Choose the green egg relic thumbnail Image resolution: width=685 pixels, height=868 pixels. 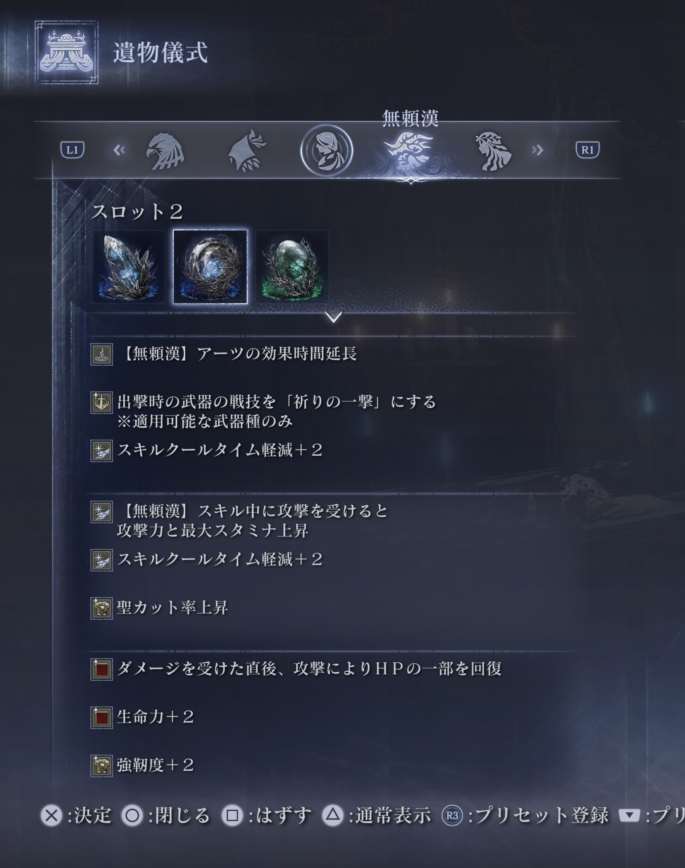pos(292,267)
